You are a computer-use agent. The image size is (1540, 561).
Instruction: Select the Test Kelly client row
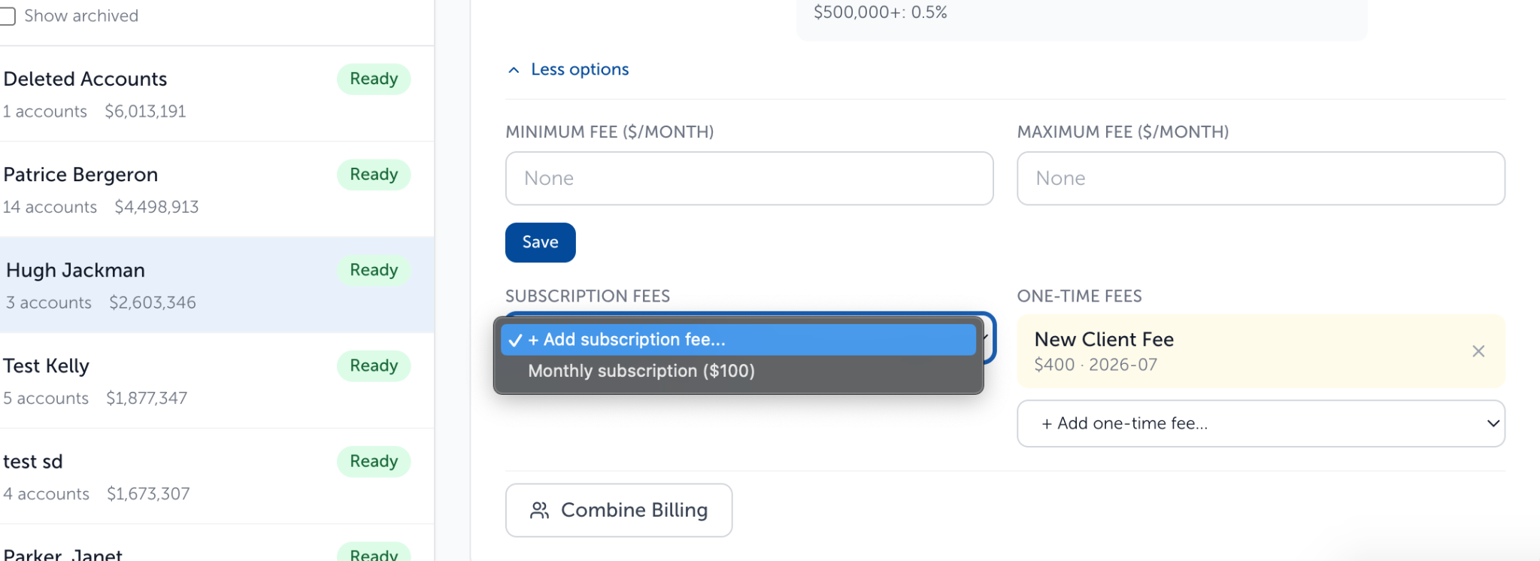tap(217, 381)
